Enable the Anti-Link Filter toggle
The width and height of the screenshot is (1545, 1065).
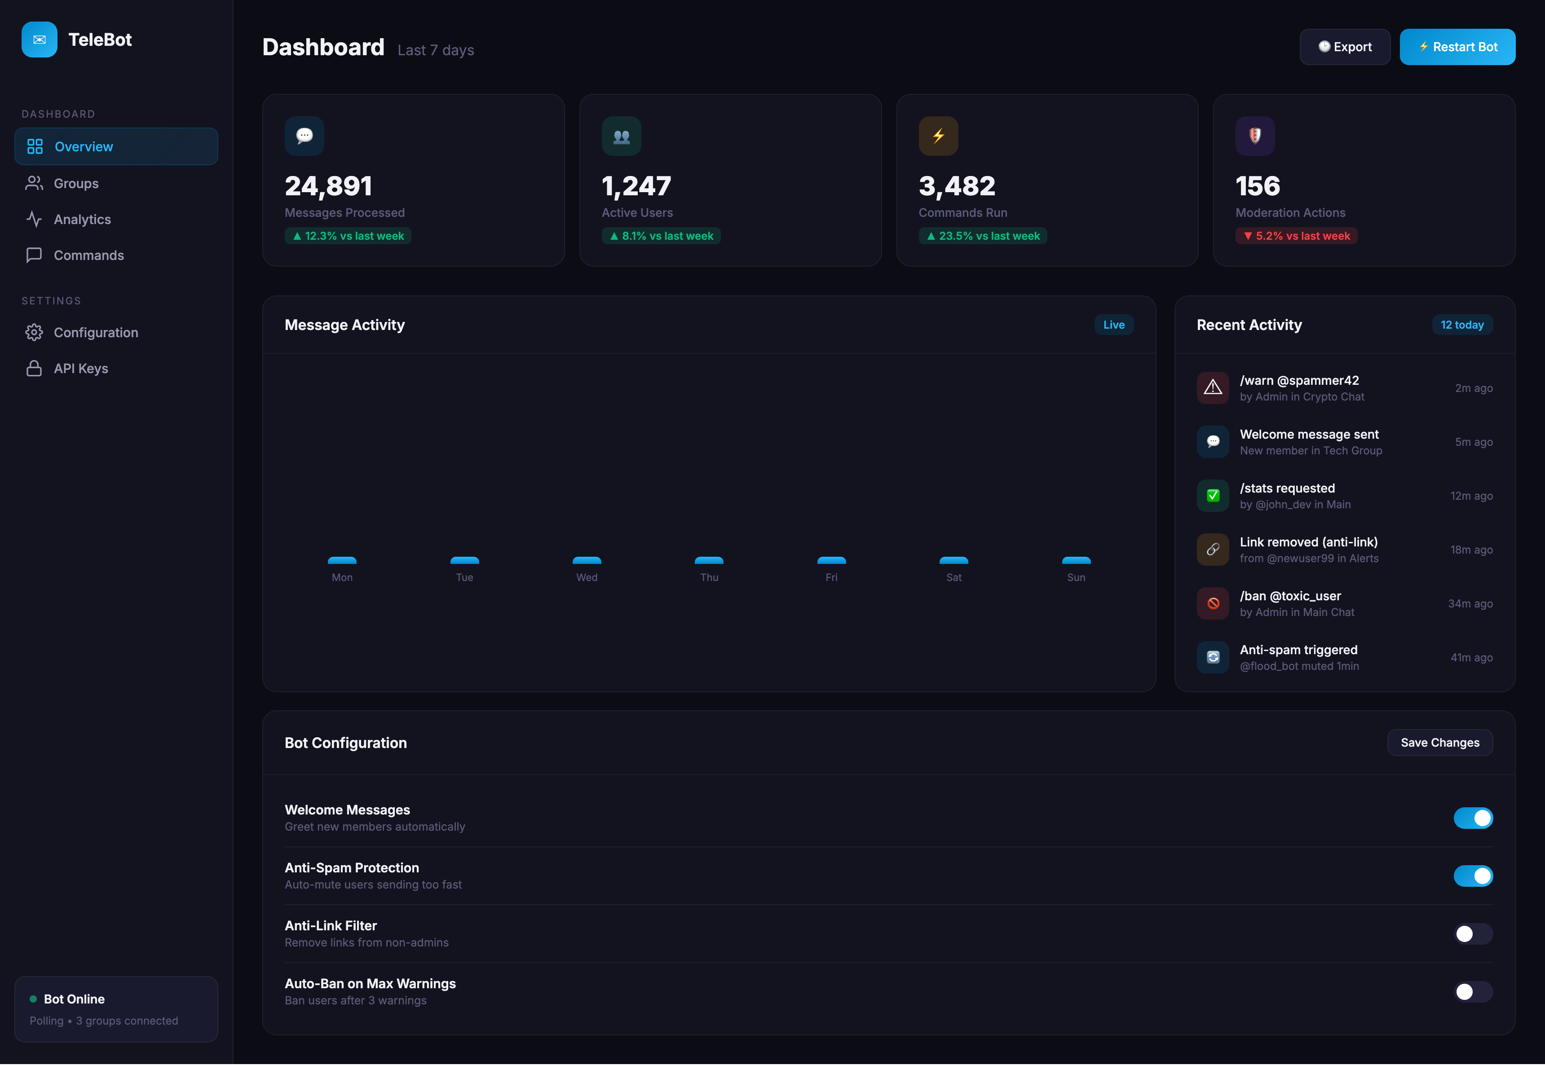[x=1474, y=933]
